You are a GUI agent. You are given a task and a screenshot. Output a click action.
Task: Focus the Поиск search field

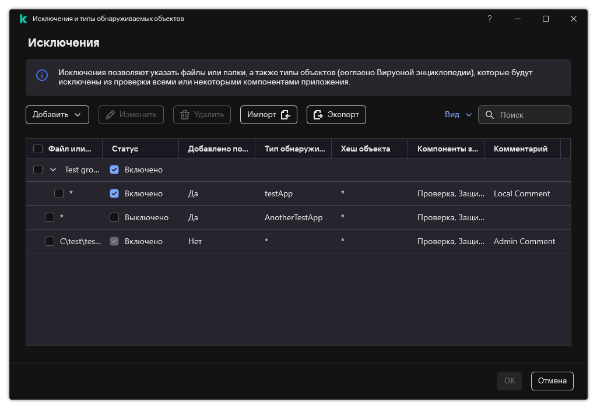tap(532, 115)
